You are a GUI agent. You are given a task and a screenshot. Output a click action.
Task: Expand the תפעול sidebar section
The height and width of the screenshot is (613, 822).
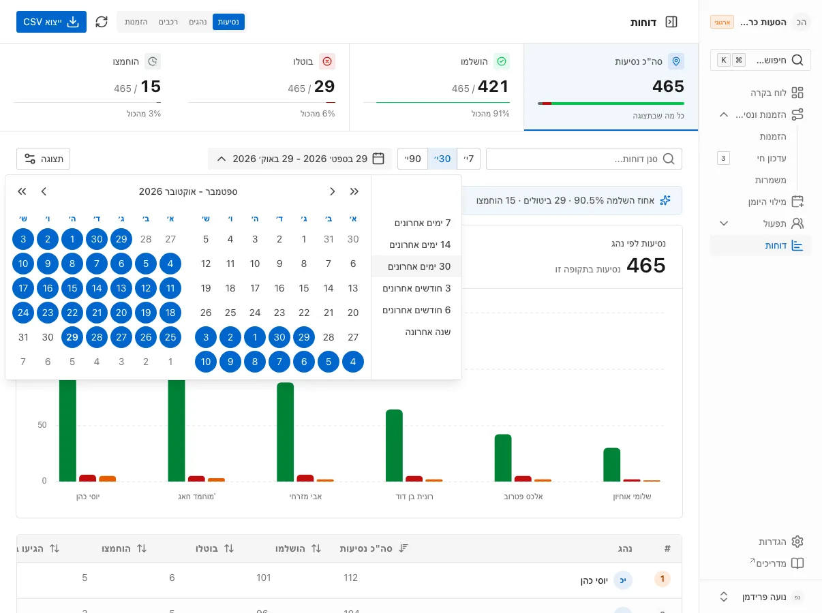(x=760, y=223)
